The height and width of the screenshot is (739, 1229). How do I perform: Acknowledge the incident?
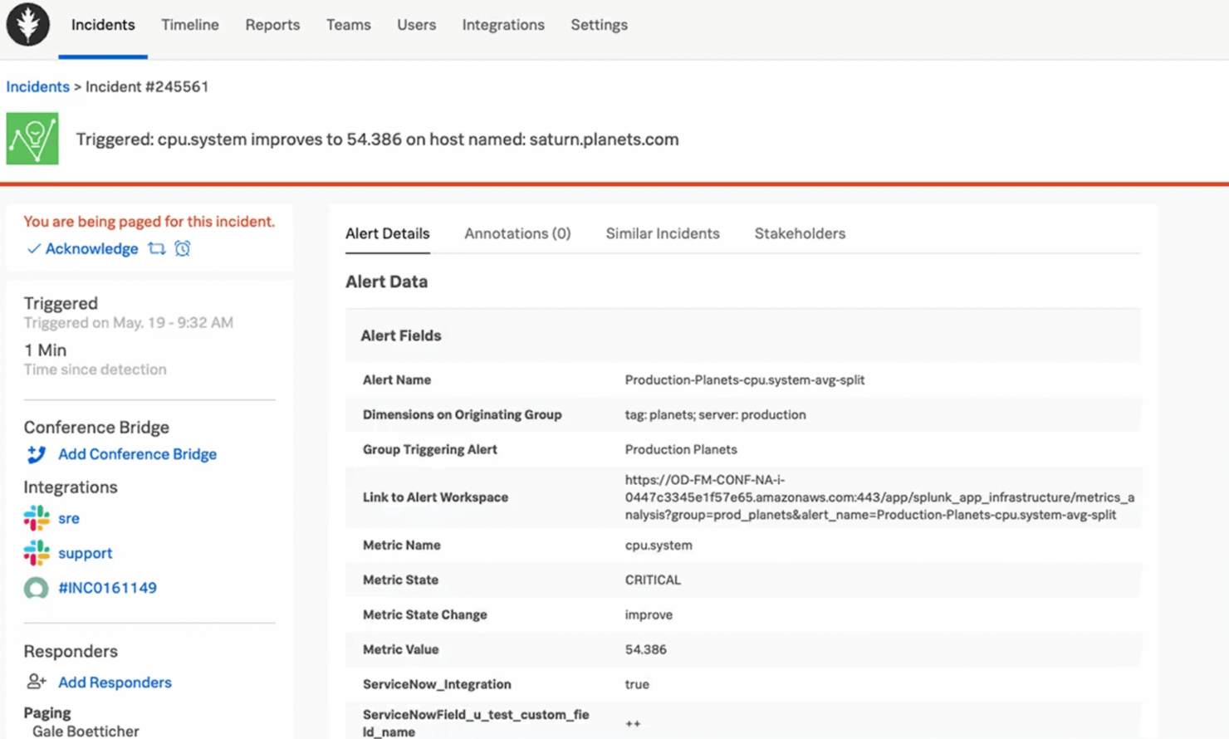coord(91,248)
